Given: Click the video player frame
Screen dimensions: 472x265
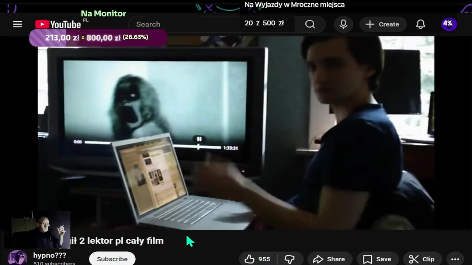Looking at the screenshot, I should (x=236, y=133).
